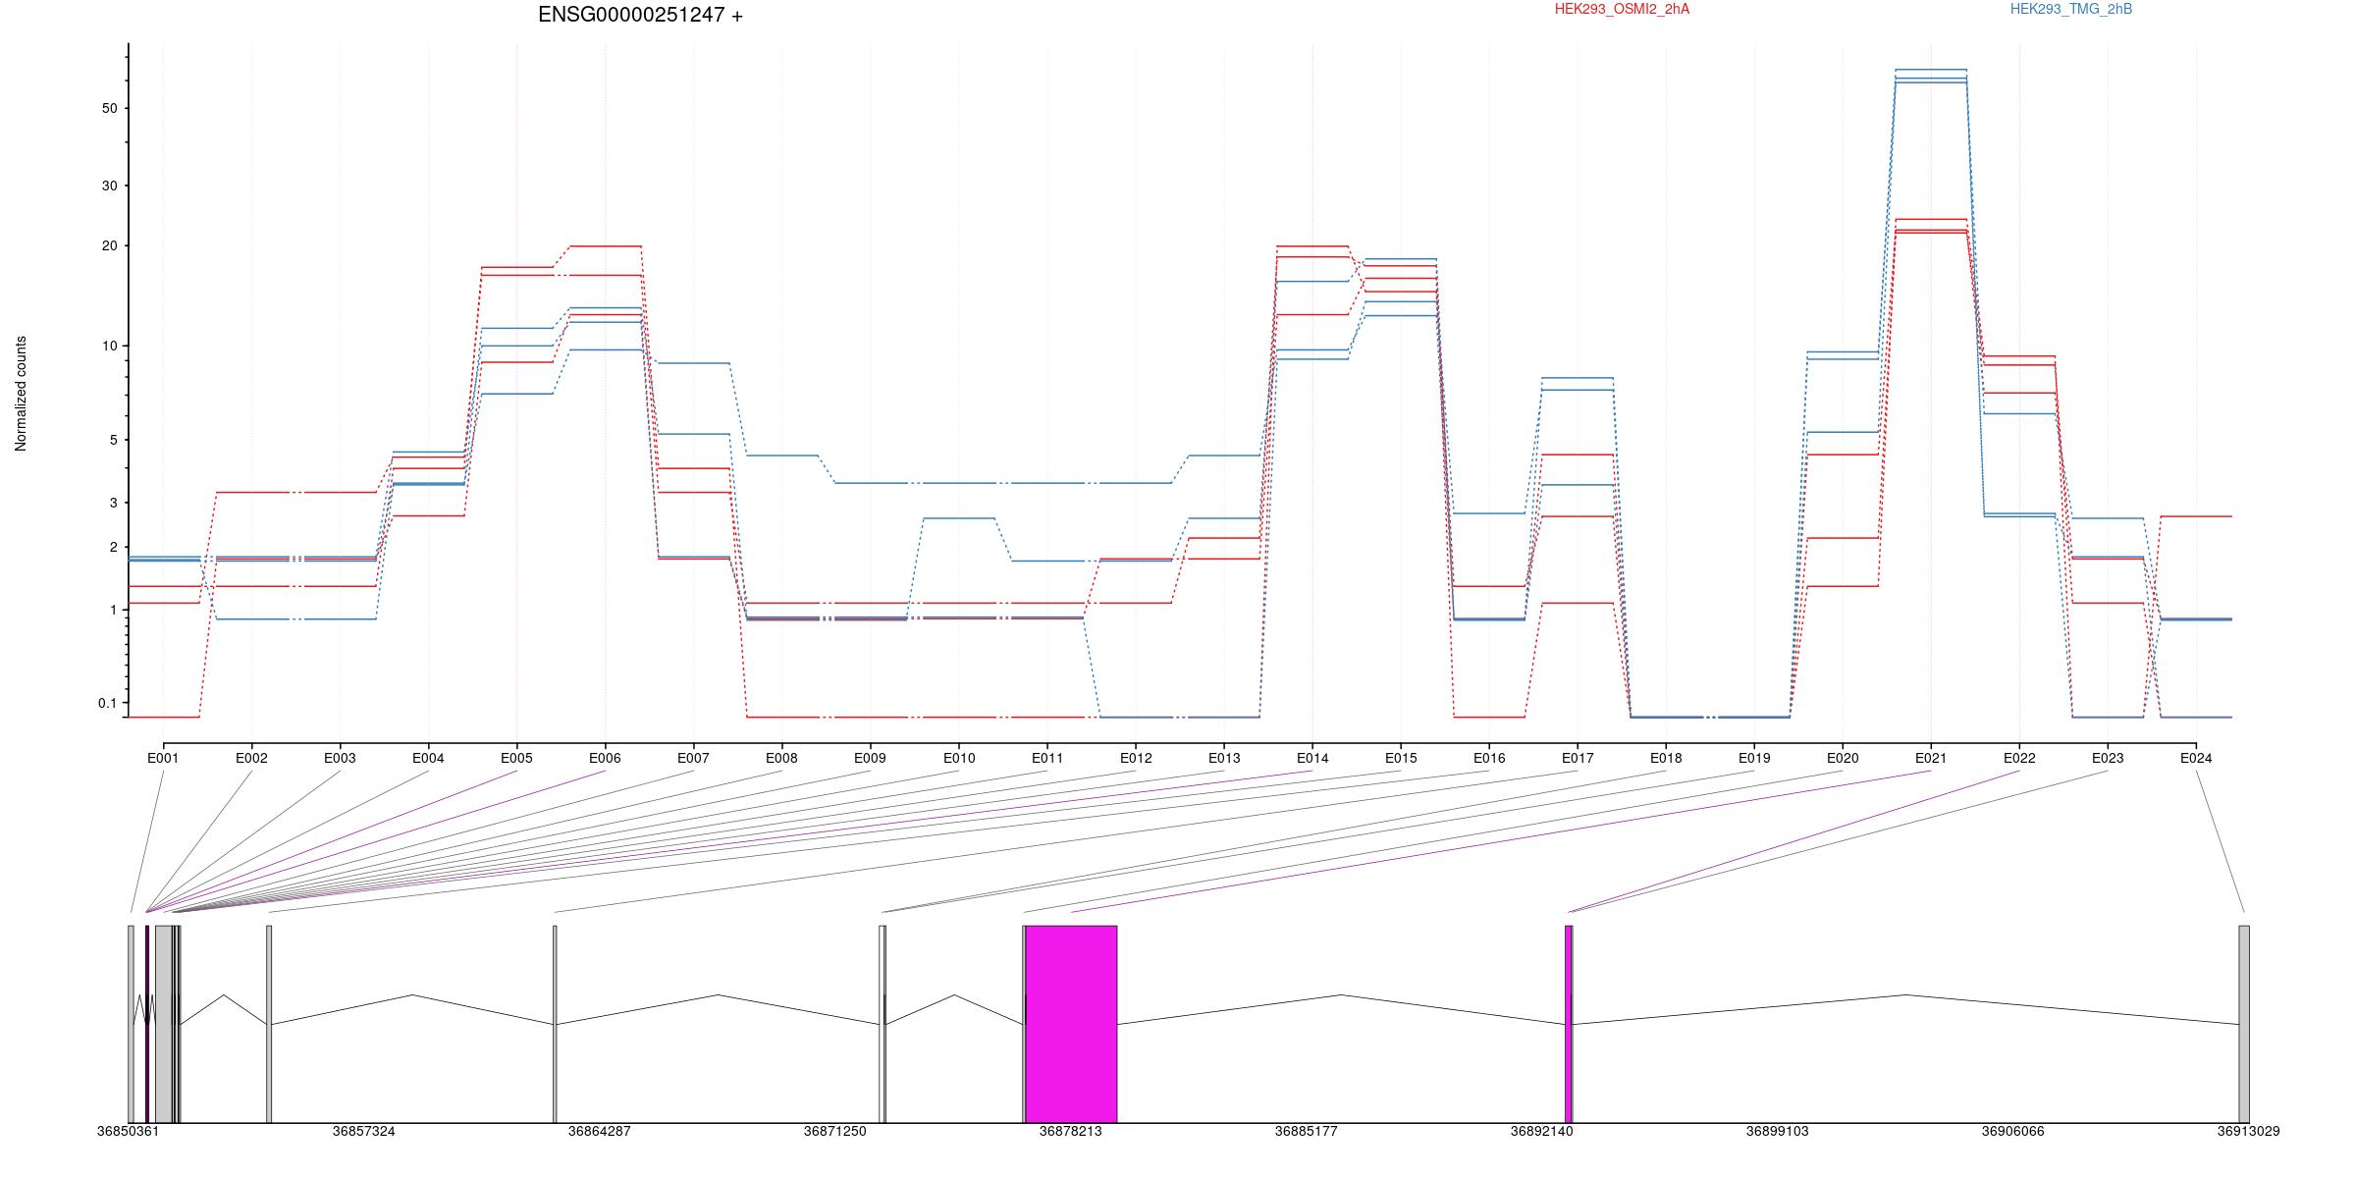Click genomic coordinate 36885177
Viewport: 2356px width, 1178px height.
[x=1306, y=1131]
